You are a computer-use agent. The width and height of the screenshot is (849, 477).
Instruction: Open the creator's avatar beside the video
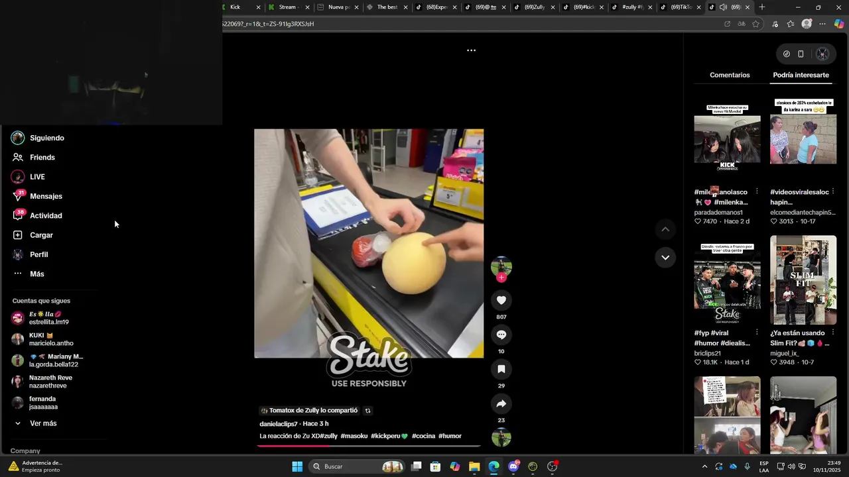501,266
